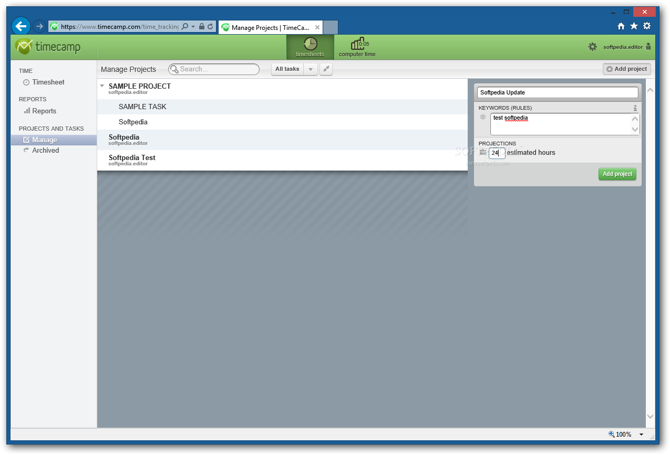Image resolution: width=670 pixels, height=455 pixels.
Task: Click the softpedia.editor username link
Action: tap(623, 47)
